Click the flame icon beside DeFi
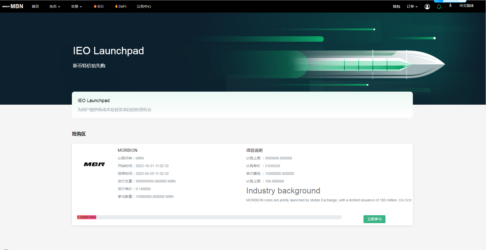 pyautogui.click(x=116, y=6)
